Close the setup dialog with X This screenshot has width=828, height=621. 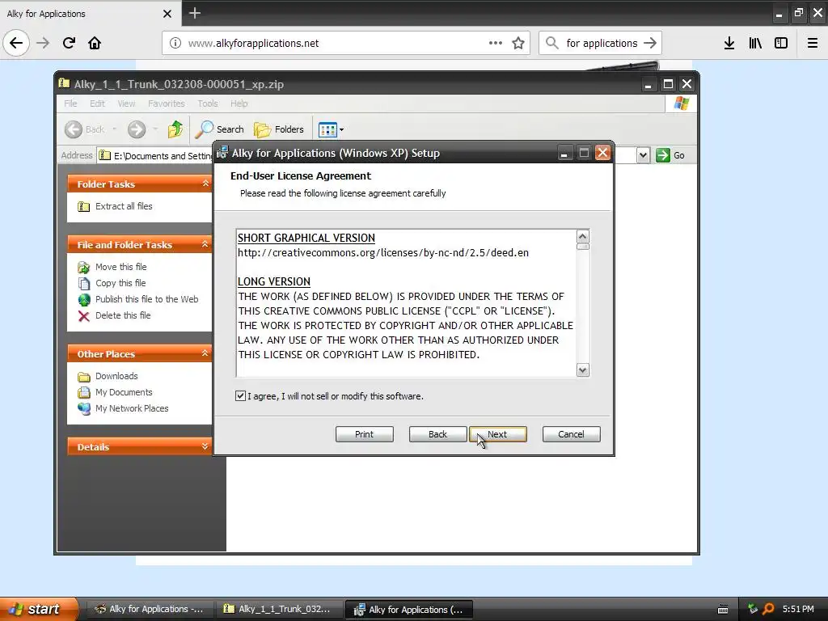pyautogui.click(x=602, y=153)
